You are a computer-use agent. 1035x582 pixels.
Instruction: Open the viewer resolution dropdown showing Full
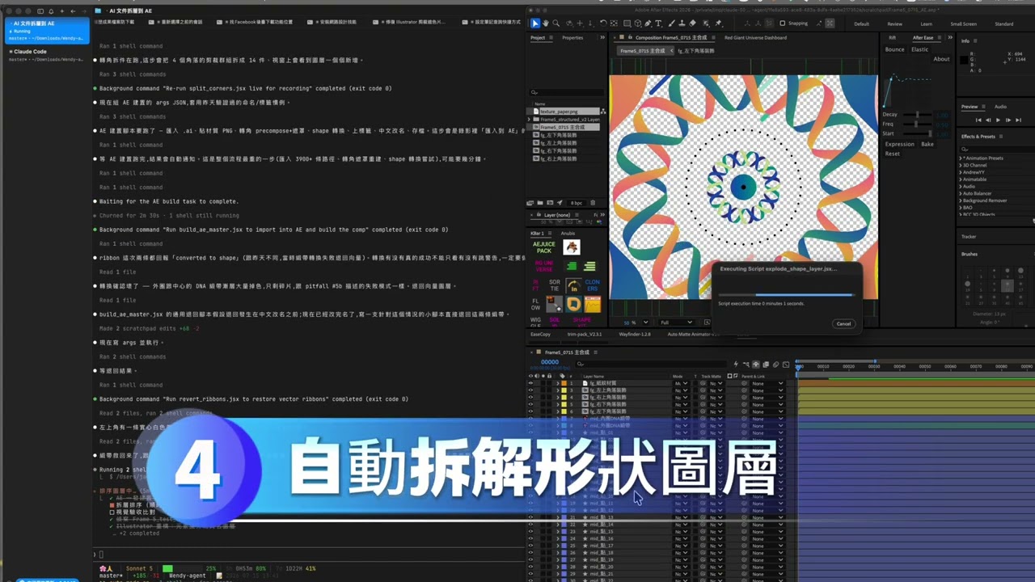click(x=678, y=323)
